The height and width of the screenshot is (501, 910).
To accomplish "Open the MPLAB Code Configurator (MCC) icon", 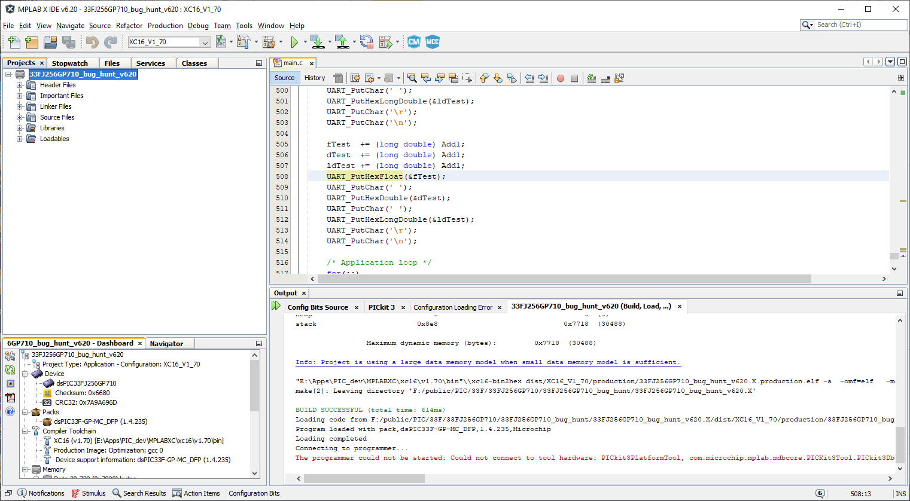I will (433, 42).
